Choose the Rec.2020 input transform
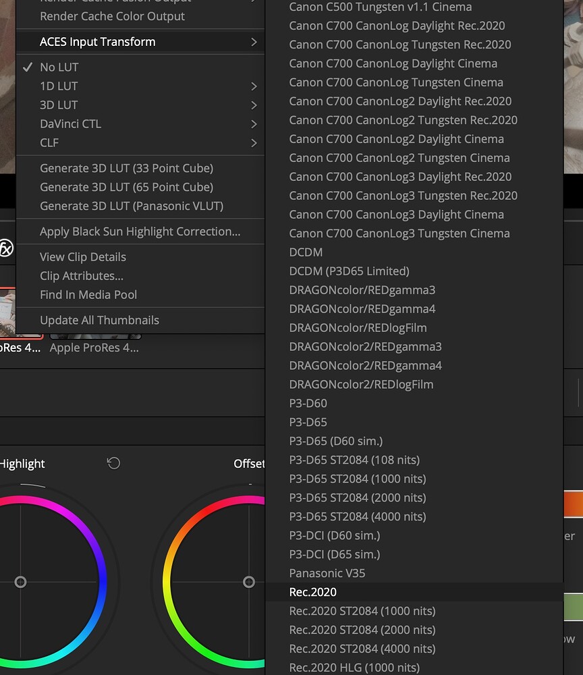 pos(313,592)
